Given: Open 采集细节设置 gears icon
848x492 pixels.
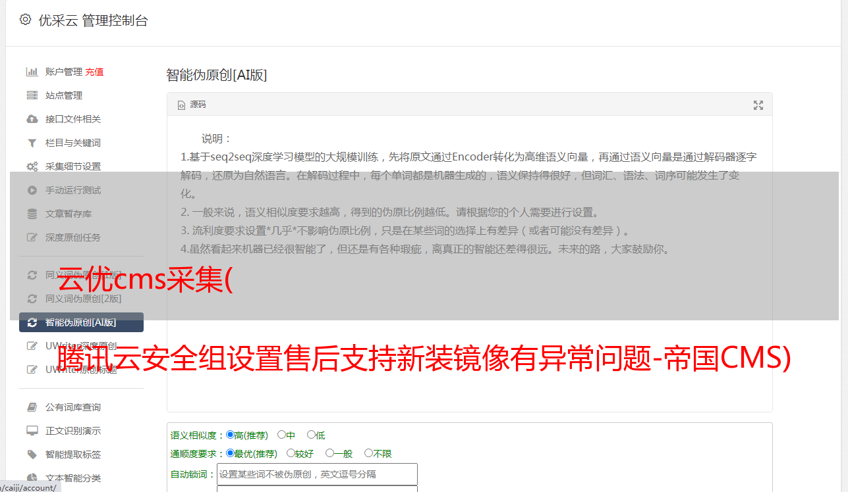Looking at the screenshot, I should pos(32,166).
